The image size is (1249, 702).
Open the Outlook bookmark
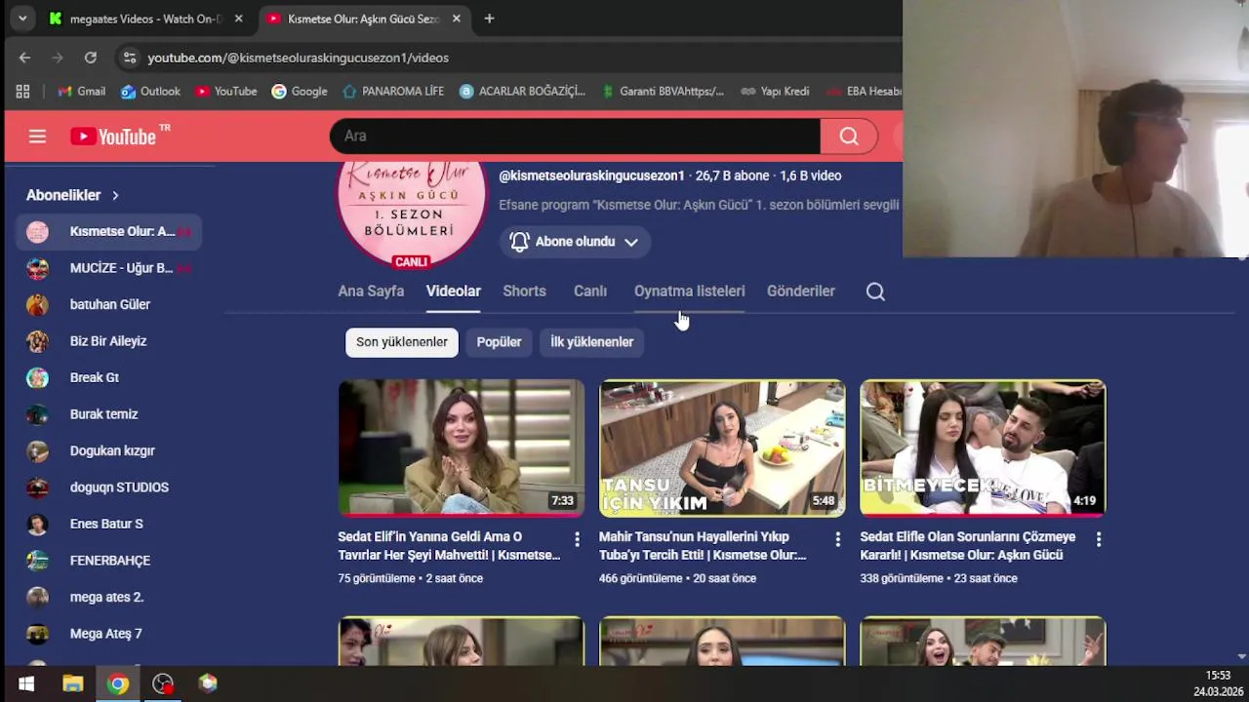[150, 92]
